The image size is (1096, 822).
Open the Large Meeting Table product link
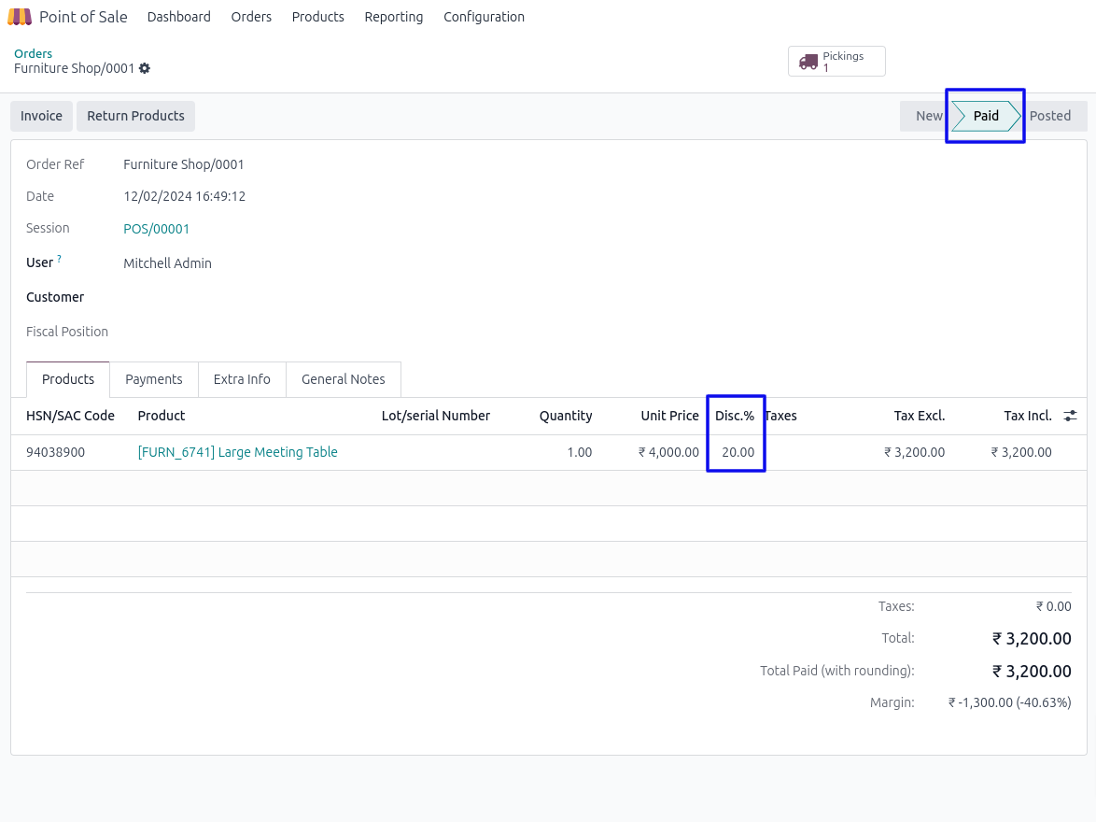[237, 452]
